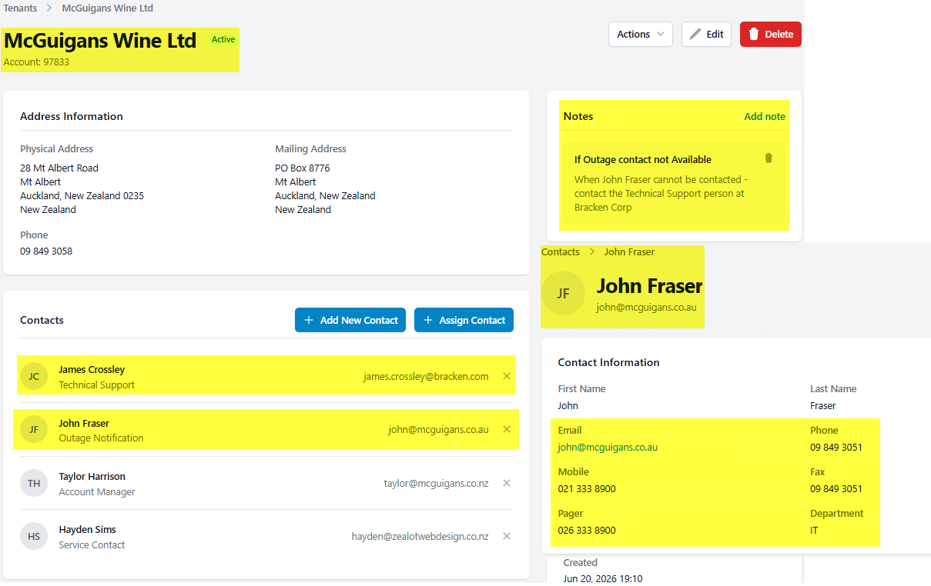Open Hayden Sims contact name

(x=88, y=529)
